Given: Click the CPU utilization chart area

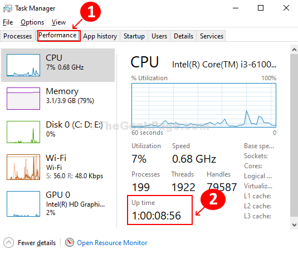Looking at the screenshot, I should tap(204, 105).
